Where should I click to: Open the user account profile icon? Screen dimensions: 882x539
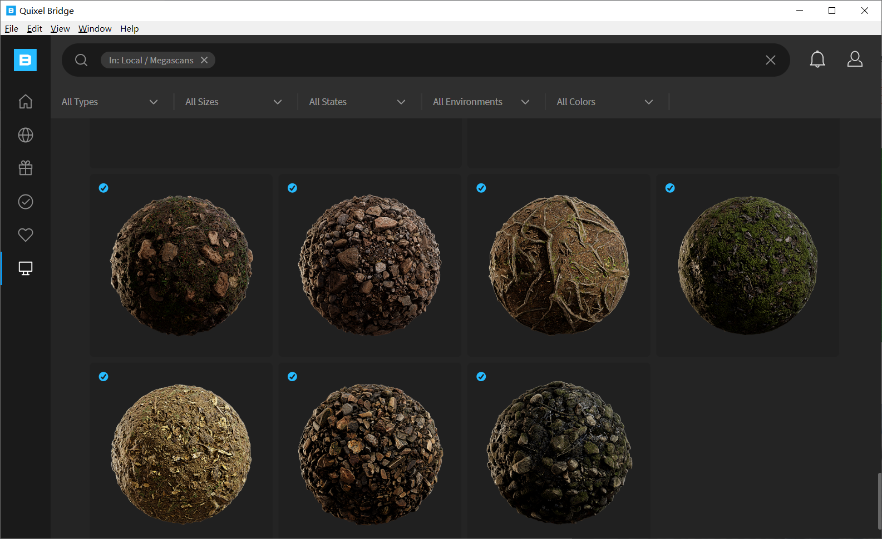point(855,59)
